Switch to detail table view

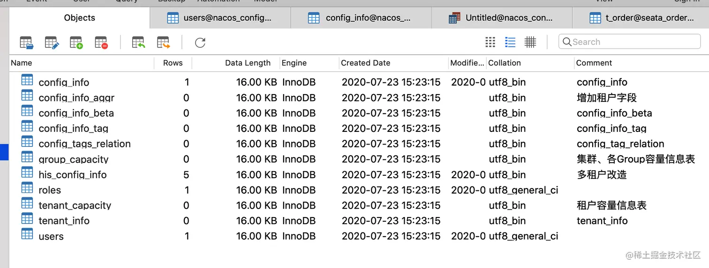[x=530, y=42]
